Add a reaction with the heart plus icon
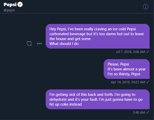The image size is (154, 120). 29,44
